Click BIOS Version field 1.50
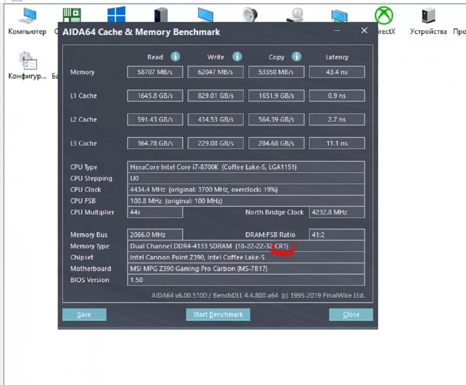This screenshot has height=385, width=466. coord(246,280)
